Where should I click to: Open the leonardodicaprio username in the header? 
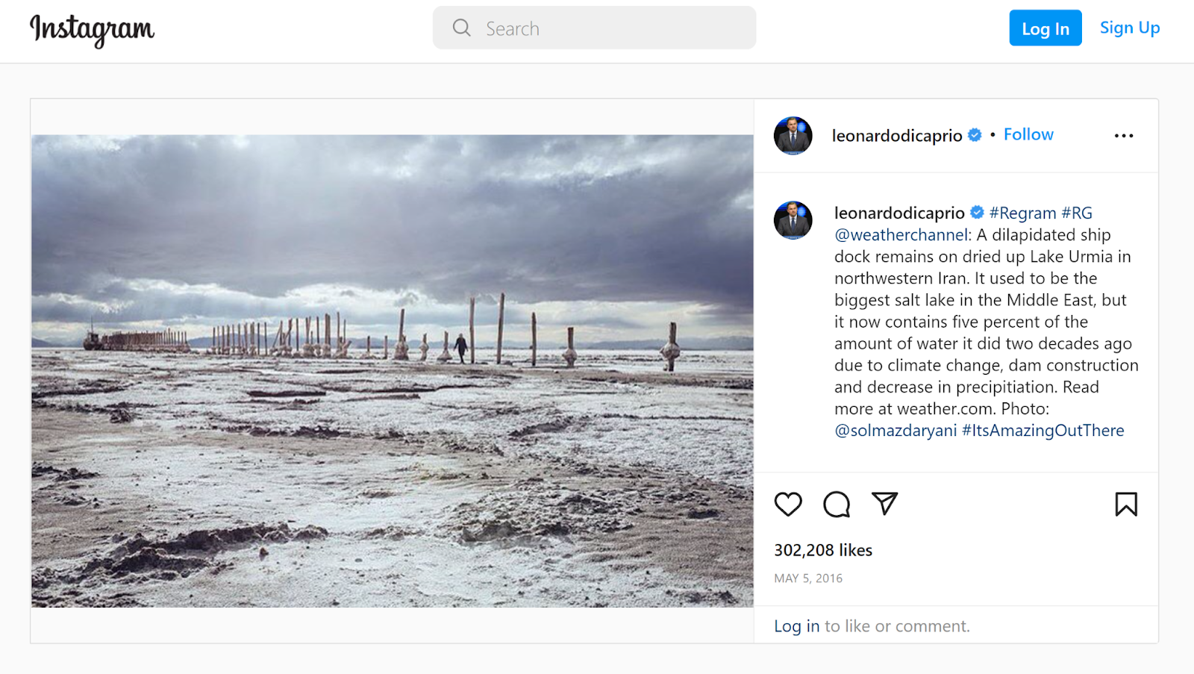pyautogui.click(x=897, y=136)
